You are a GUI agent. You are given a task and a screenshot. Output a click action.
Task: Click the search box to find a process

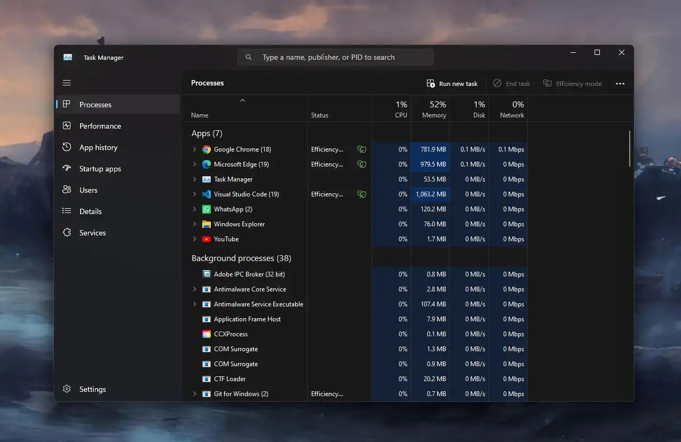pyautogui.click(x=336, y=57)
